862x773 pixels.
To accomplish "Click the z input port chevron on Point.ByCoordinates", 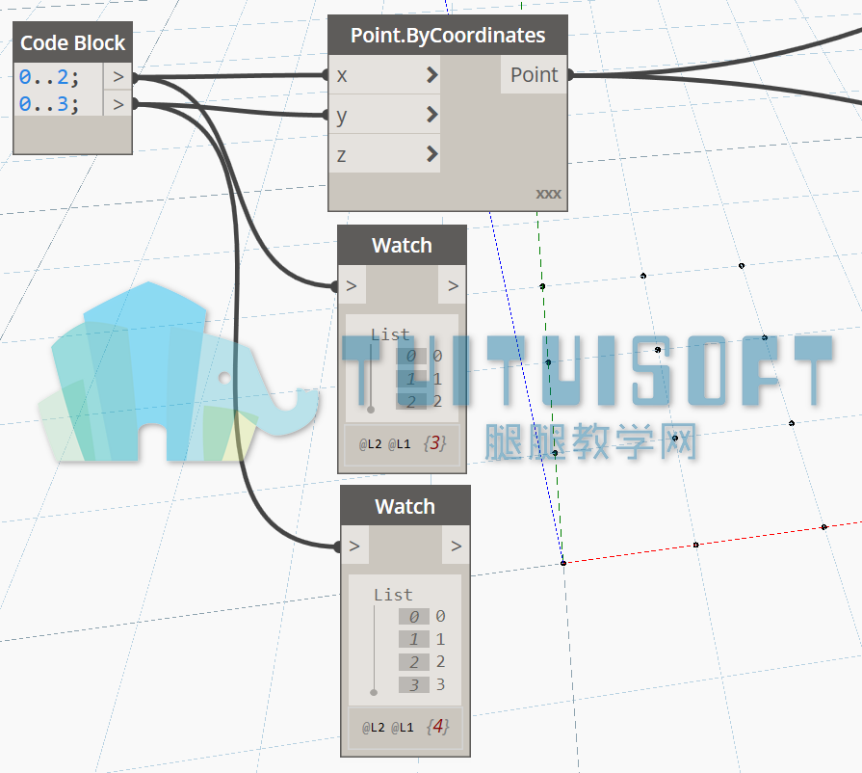I will (432, 154).
